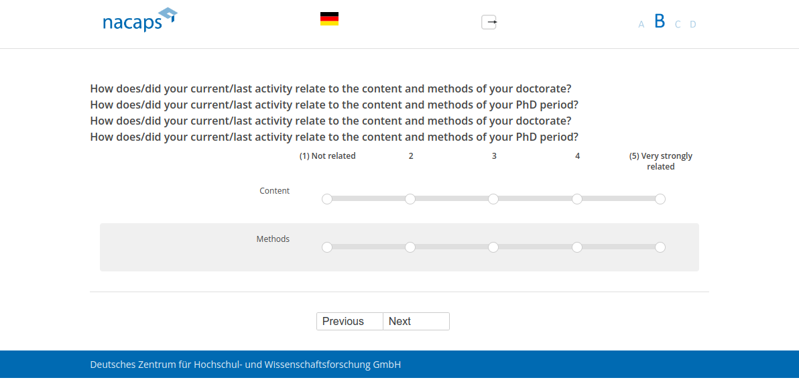The width and height of the screenshot is (799, 384).
Task: Select font size A (smallest)
Action: [641, 25]
